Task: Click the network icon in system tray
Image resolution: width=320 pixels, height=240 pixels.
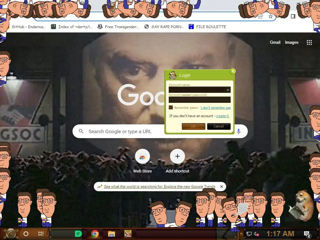Action: coord(249,234)
